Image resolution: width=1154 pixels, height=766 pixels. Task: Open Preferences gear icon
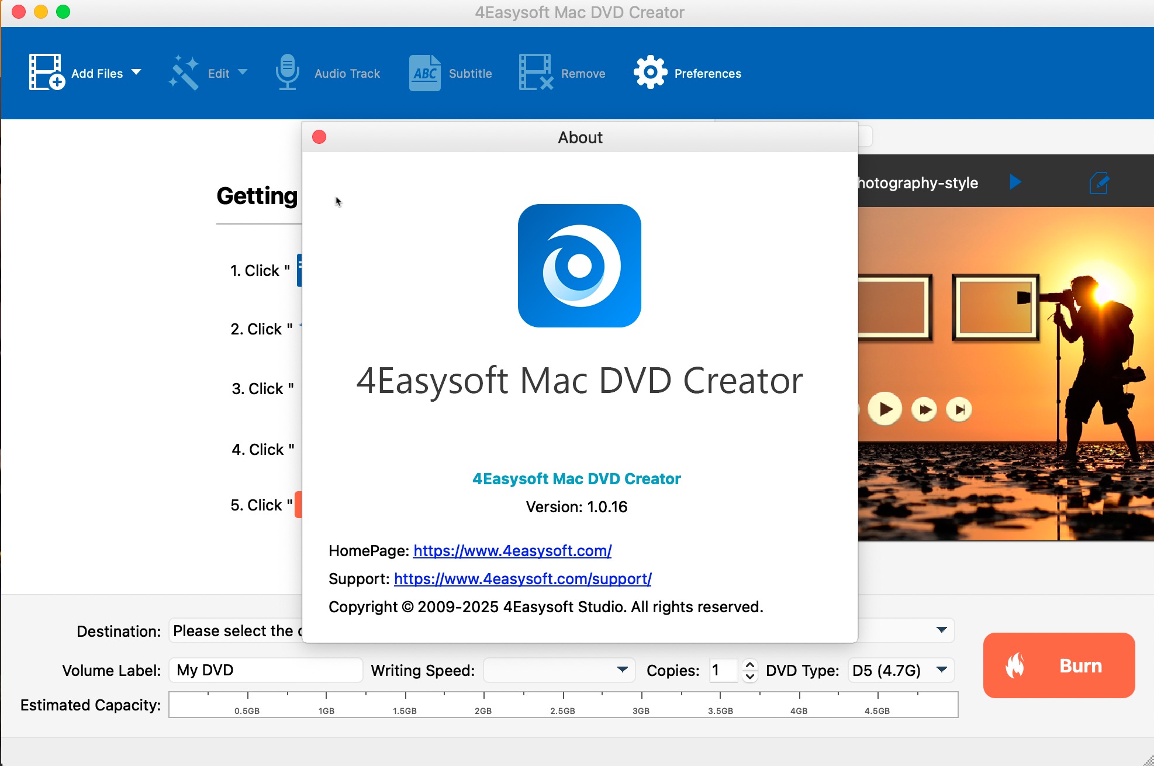click(x=650, y=73)
